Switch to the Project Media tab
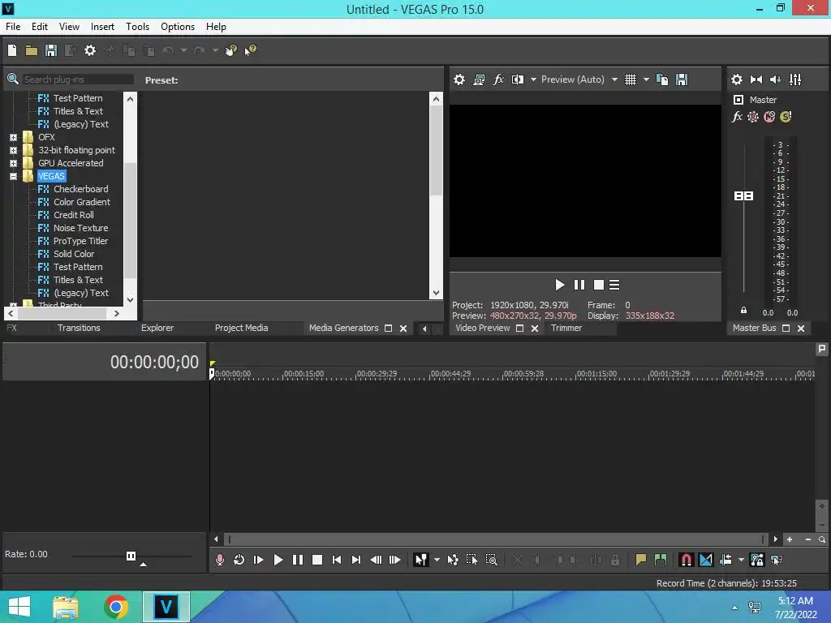The image size is (831, 623). (241, 328)
